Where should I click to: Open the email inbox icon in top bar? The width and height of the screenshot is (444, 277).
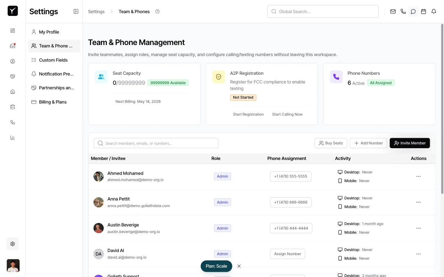pos(393,11)
